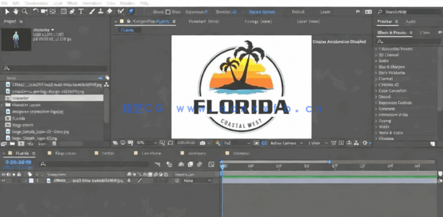Click the Florida breadcrumb in viewer
The width and height of the screenshot is (443, 217).
127,30
